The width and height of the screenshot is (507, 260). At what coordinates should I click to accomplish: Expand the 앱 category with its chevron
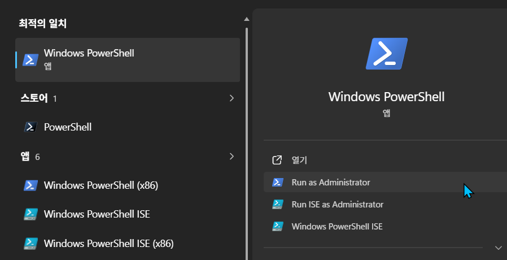point(231,157)
